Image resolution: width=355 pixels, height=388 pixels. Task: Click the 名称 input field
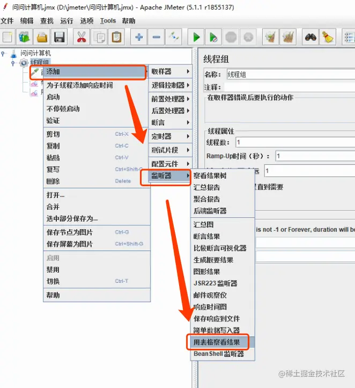pyautogui.click(x=291, y=75)
